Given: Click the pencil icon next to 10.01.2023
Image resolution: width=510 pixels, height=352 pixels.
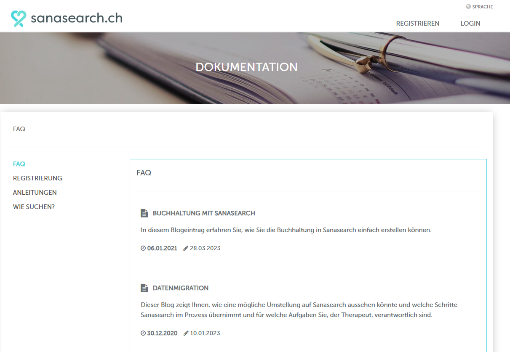Looking at the screenshot, I should (x=186, y=333).
